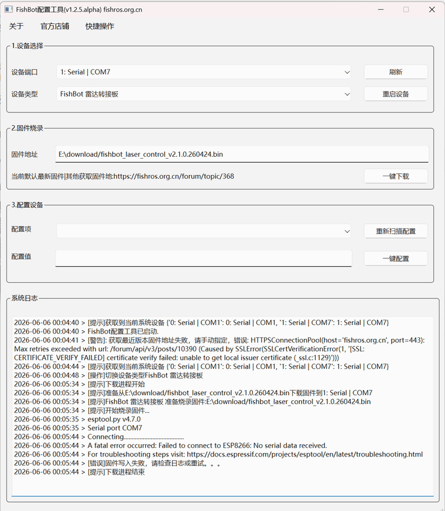Open the 快捷操作 menu
The width and height of the screenshot is (445, 511).
[100, 26]
